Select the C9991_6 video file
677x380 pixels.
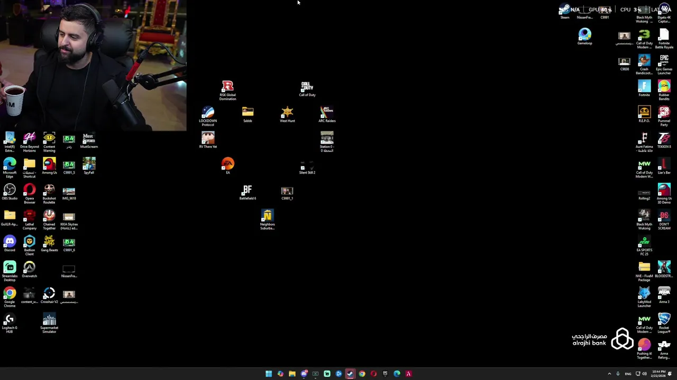[69, 244]
